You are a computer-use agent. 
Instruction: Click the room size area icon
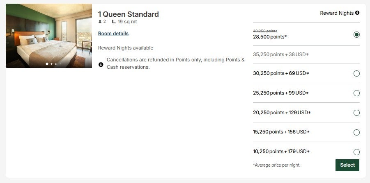pyautogui.click(x=114, y=22)
